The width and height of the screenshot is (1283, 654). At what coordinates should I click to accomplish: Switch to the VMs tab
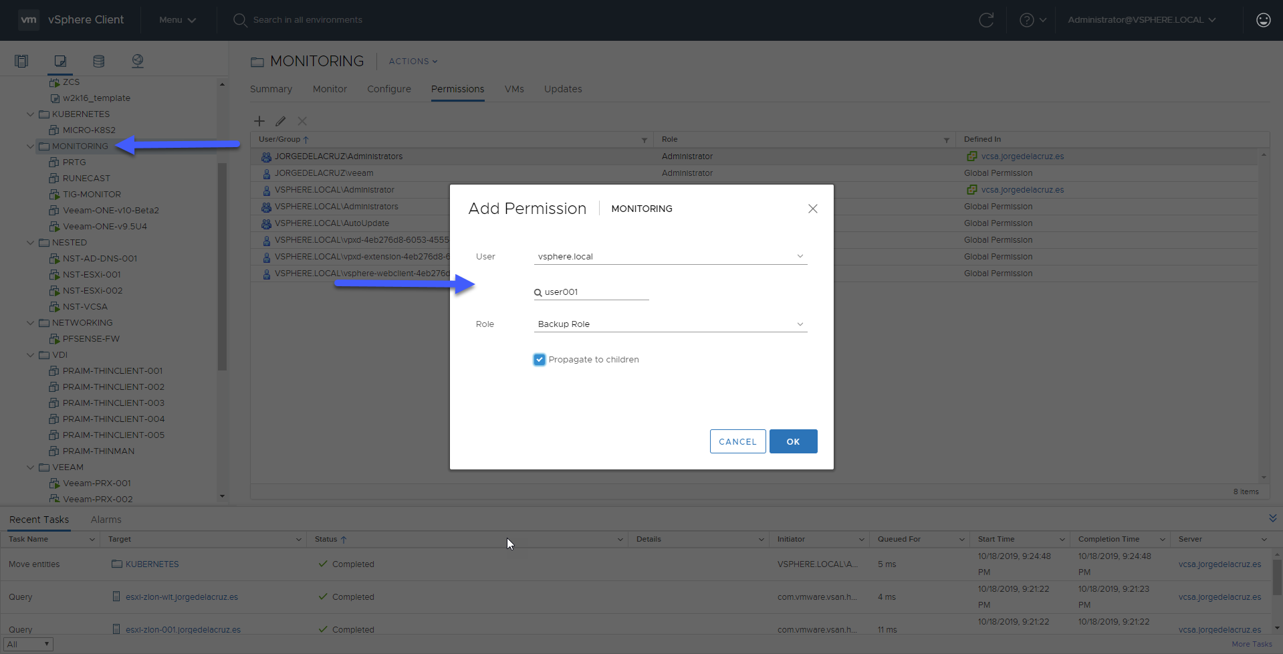514,89
